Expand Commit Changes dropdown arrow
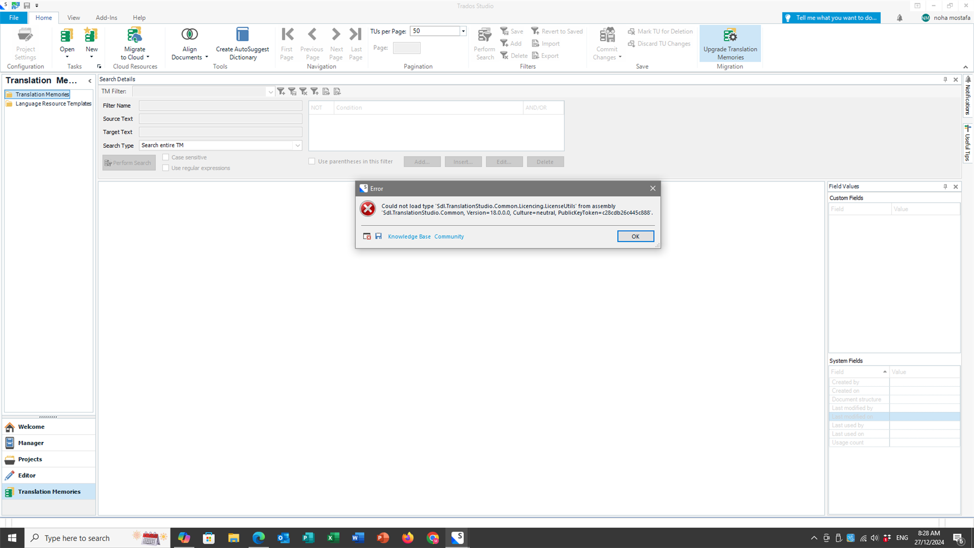The height and width of the screenshot is (548, 974). [620, 57]
